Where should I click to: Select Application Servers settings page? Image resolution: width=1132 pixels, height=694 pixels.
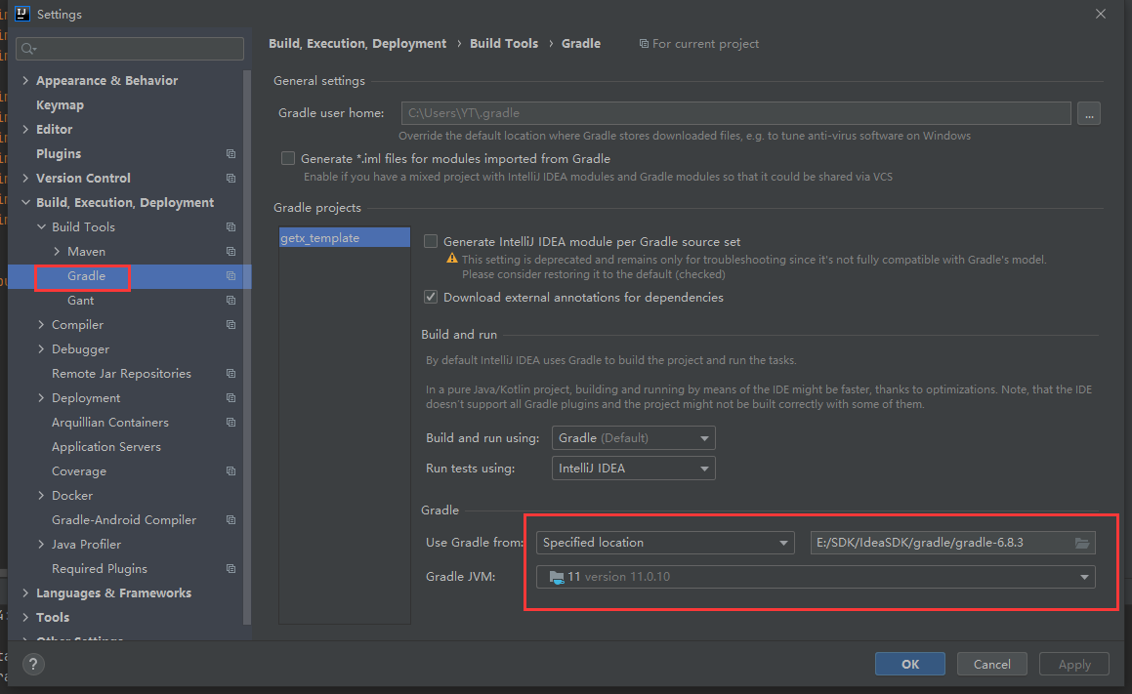(106, 446)
